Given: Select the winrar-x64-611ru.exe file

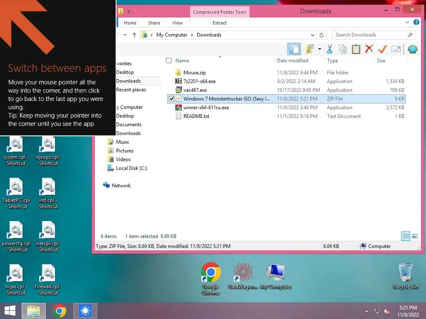Looking at the screenshot, I should click(x=287, y=108).
